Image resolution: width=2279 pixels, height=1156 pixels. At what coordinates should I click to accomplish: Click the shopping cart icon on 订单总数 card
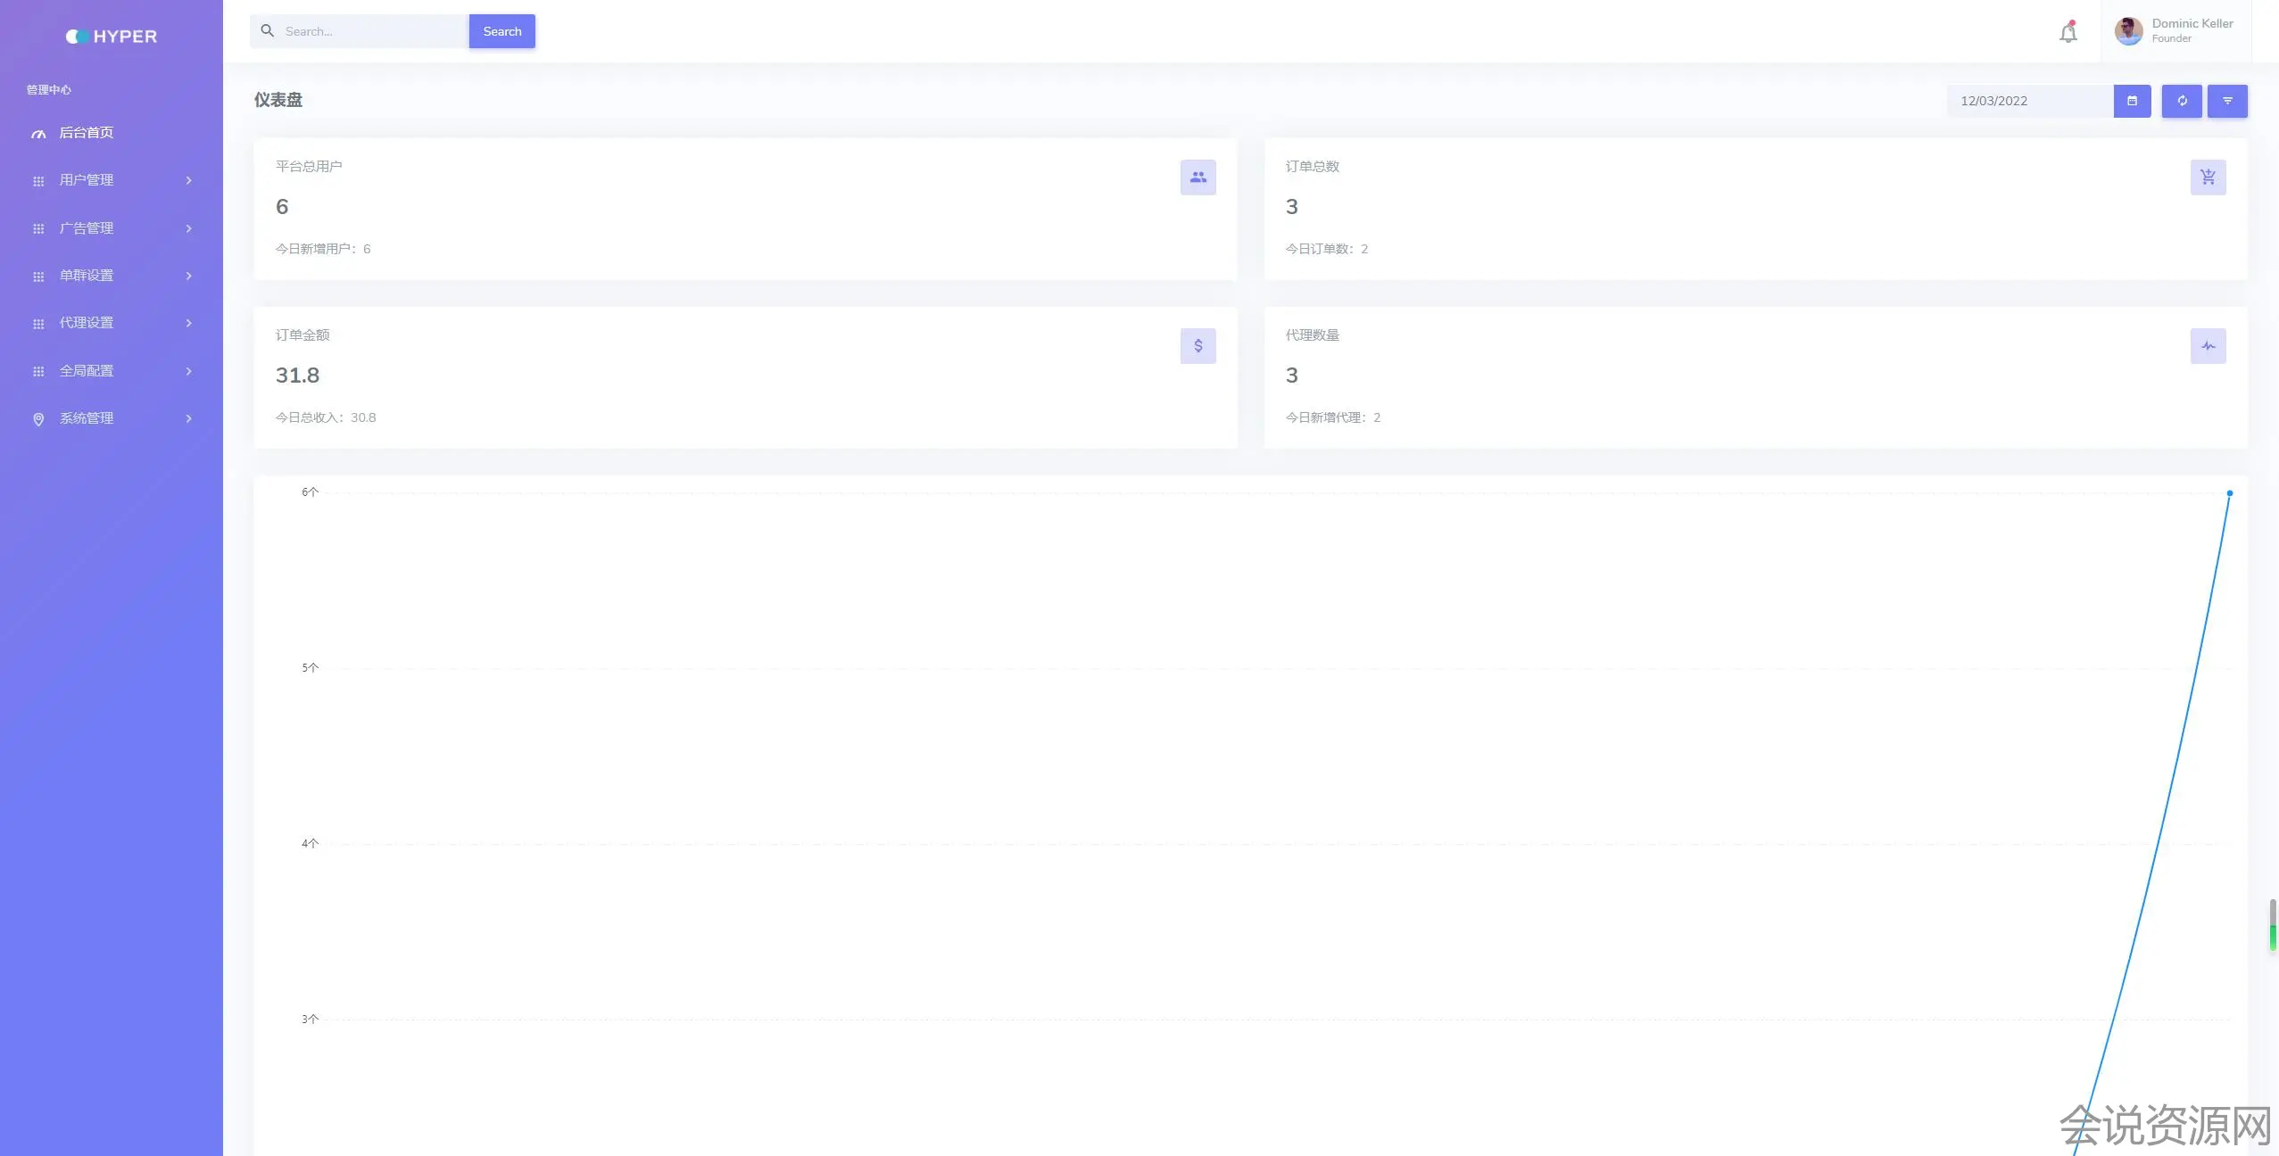point(2208,178)
